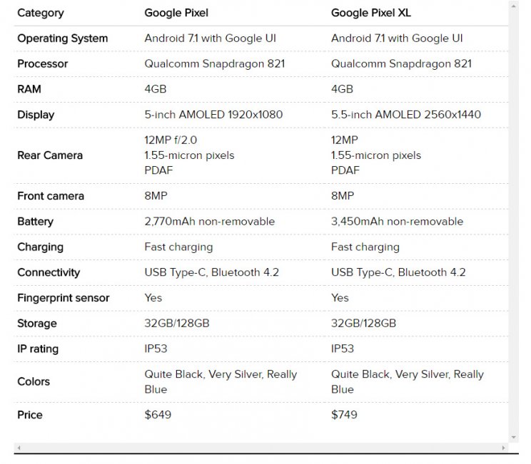
Task: Click Pixel XL '32GB/128GB' storage cell
Action: pos(364,324)
